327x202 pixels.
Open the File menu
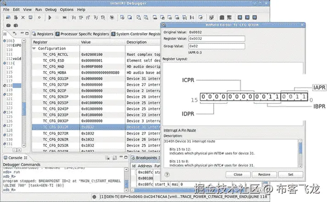pyautogui.click(x=6, y=10)
